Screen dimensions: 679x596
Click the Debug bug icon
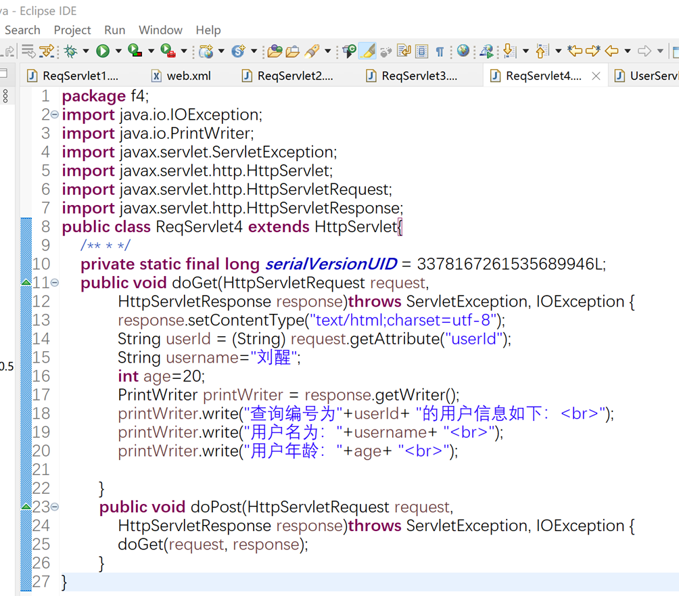pyautogui.click(x=70, y=51)
